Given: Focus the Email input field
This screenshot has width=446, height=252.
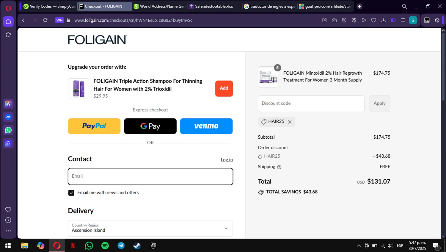Looking at the screenshot, I should click(150, 176).
